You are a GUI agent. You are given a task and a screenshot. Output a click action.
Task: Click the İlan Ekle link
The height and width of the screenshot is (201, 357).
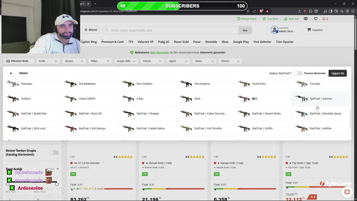click(x=271, y=19)
